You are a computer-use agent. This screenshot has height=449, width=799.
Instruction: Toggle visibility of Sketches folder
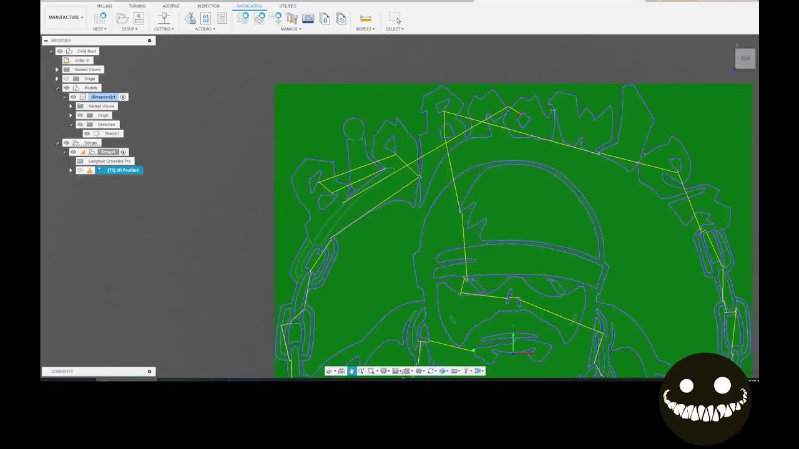tap(80, 125)
